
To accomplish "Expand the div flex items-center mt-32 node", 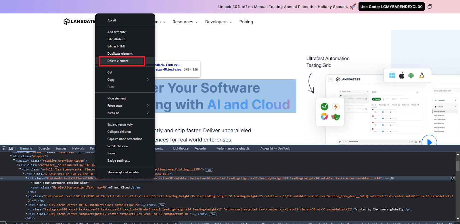I will (x=26, y=205).
